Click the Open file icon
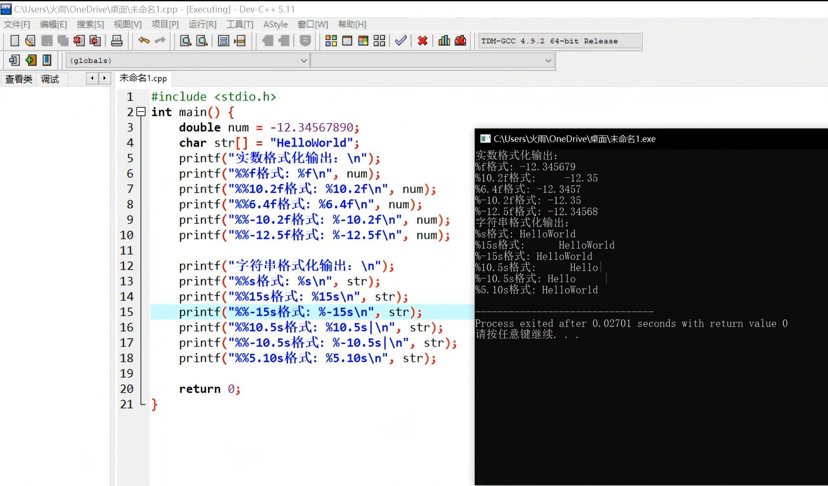 click(x=30, y=41)
